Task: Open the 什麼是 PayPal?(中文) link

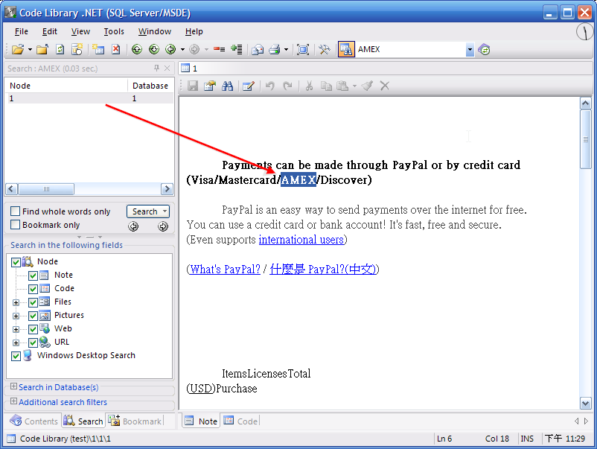Action: (323, 270)
